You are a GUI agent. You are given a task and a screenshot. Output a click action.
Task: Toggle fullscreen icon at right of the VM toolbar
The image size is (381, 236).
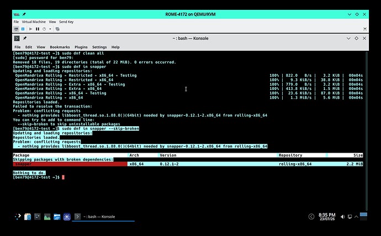tap(365, 29)
